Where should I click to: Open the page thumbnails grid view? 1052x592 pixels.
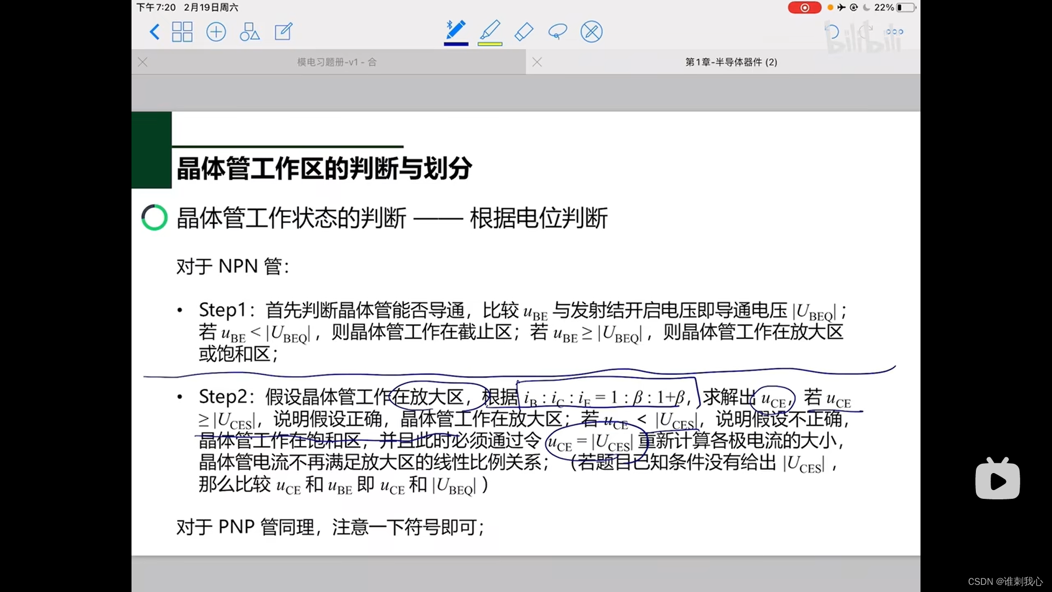(x=182, y=32)
